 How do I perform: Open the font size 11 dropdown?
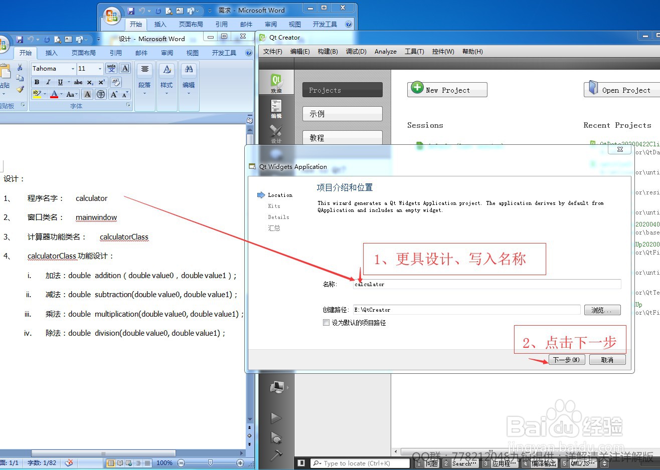(x=100, y=69)
